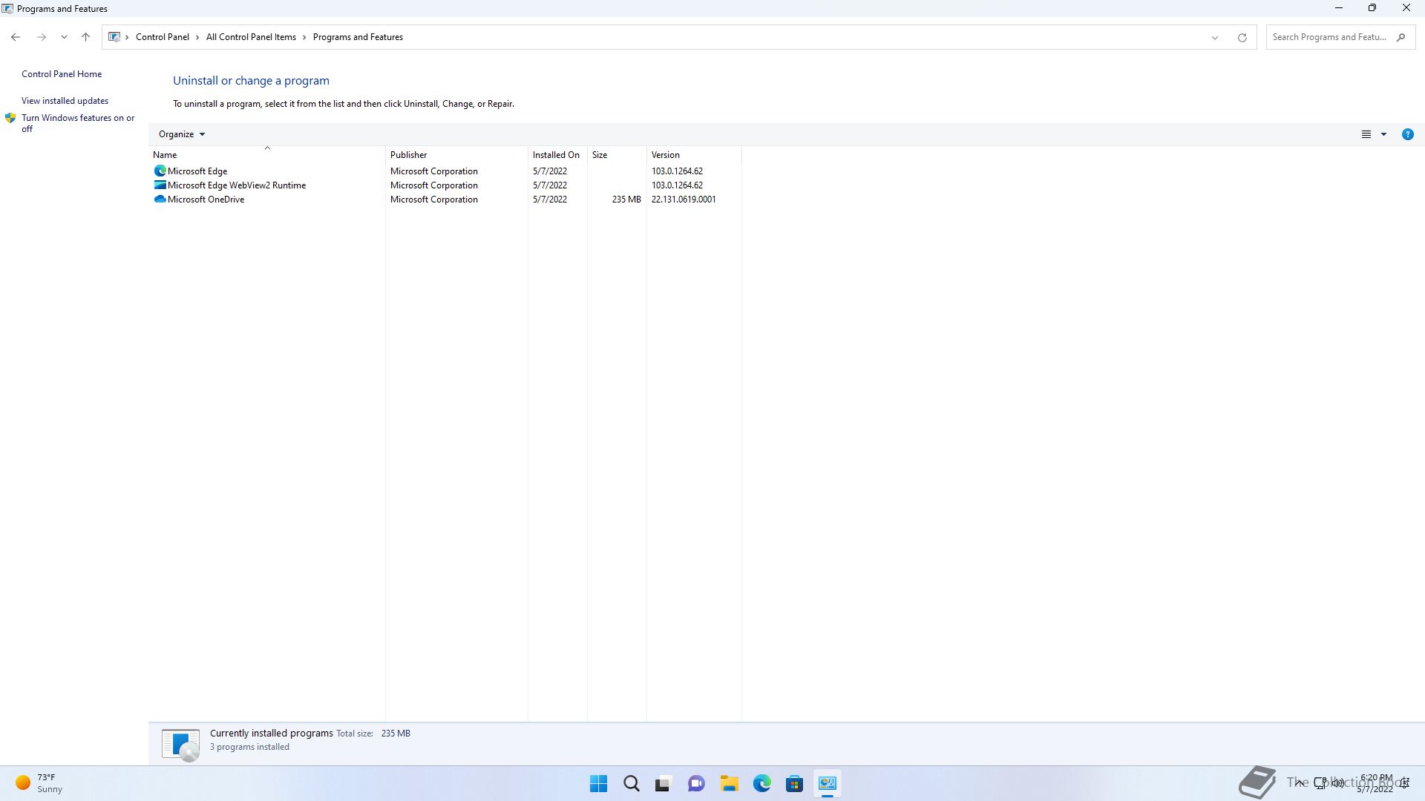Refresh the Programs and Features list
Viewport: 1425px width, 801px height.
(1242, 37)
